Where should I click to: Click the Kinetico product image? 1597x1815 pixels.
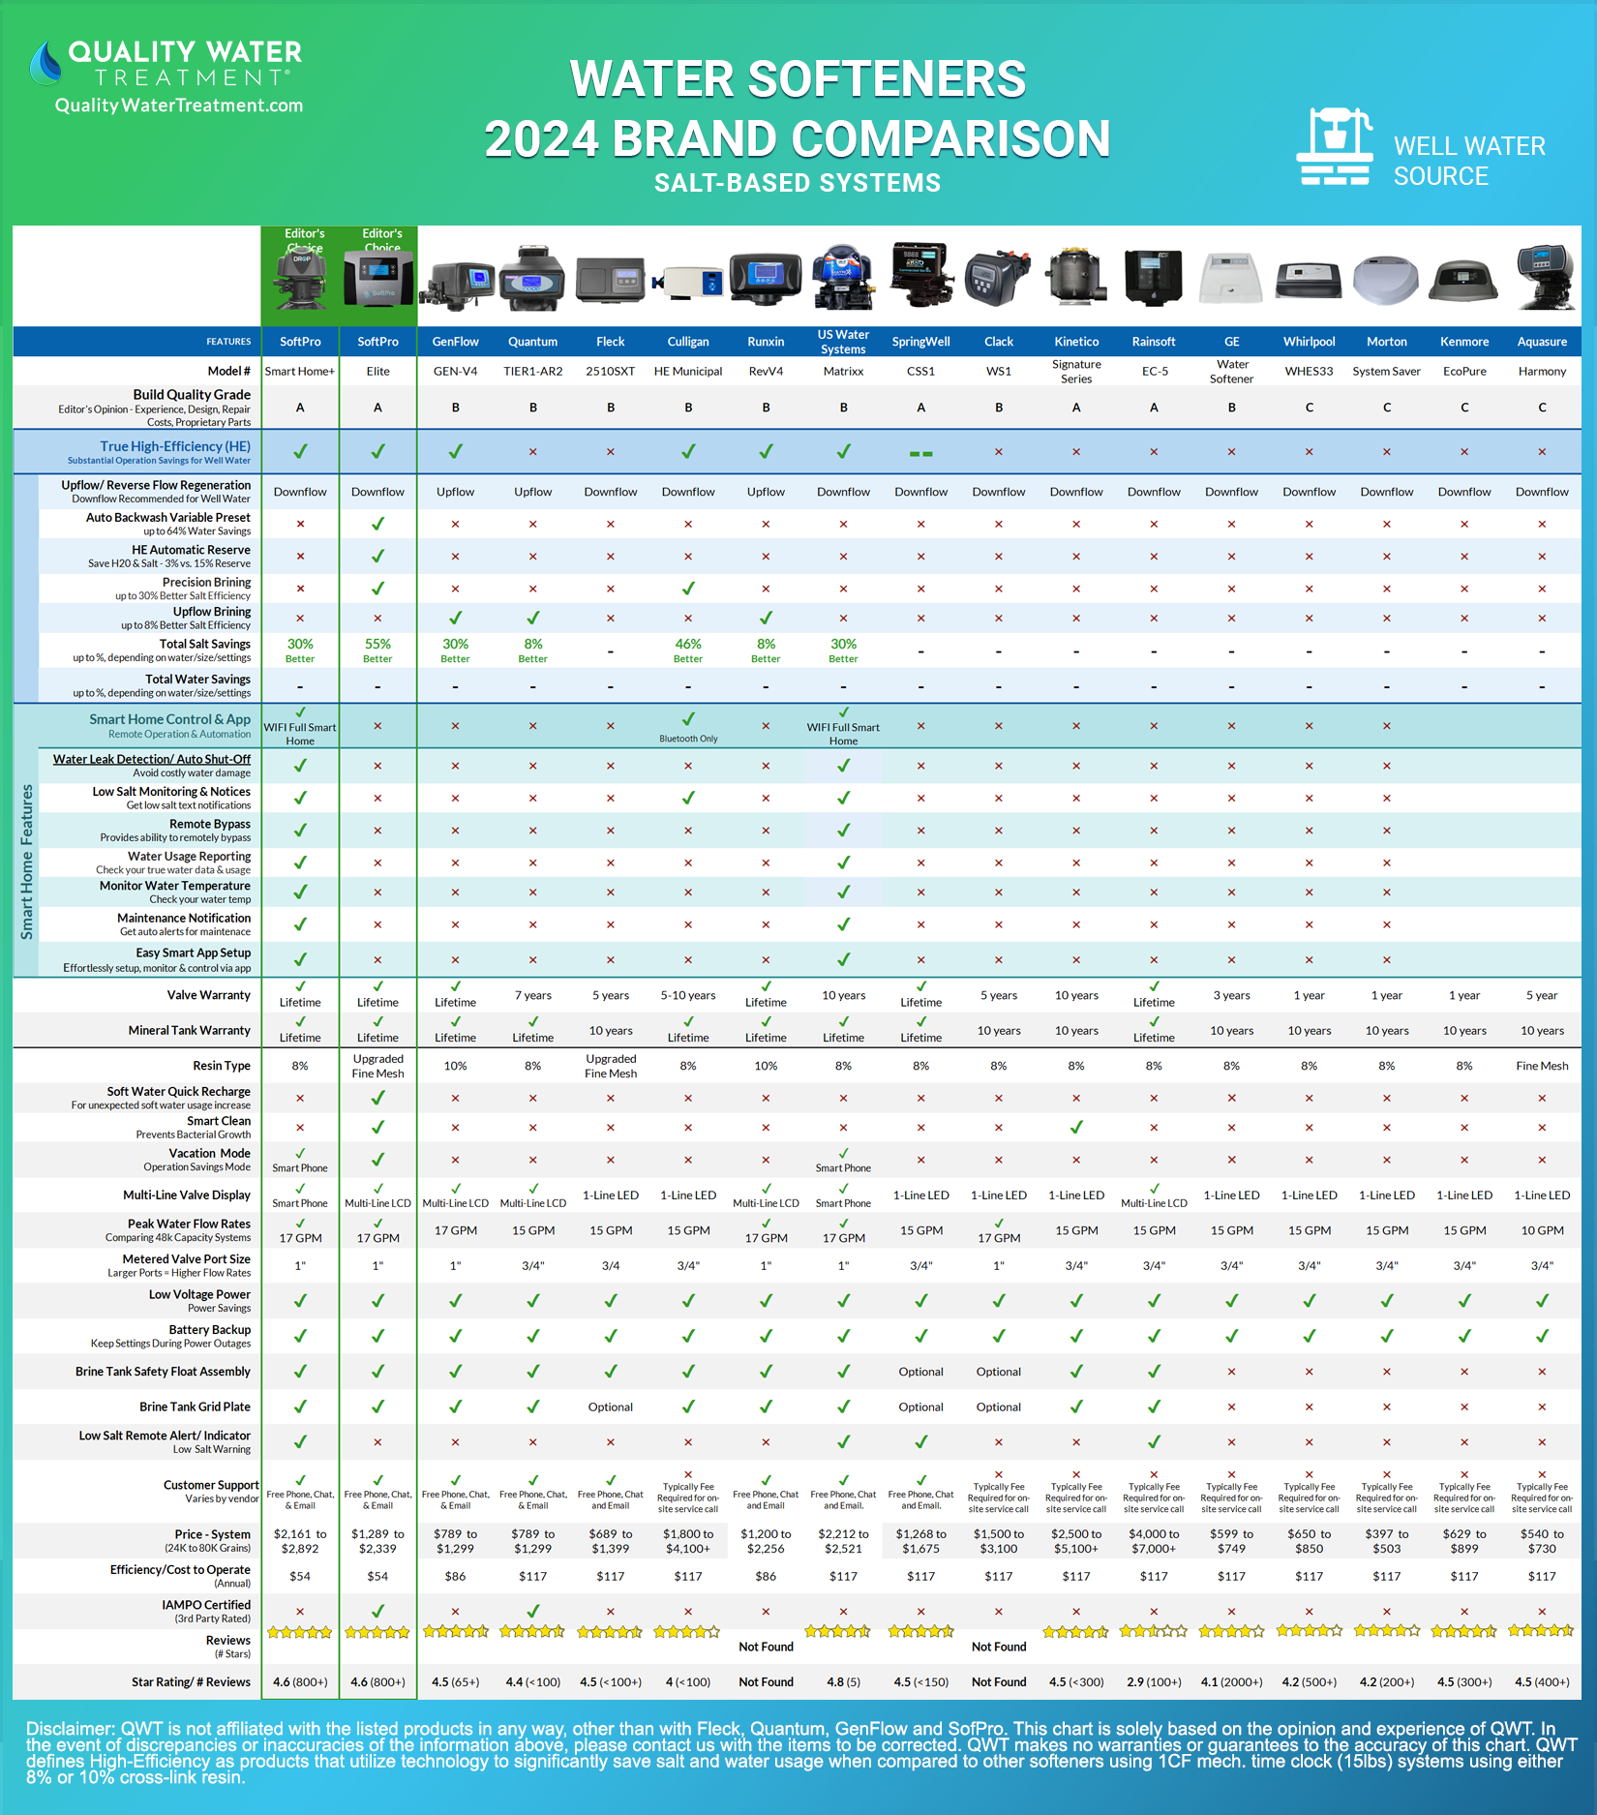pyautogui.click(x=1076, y=277)
